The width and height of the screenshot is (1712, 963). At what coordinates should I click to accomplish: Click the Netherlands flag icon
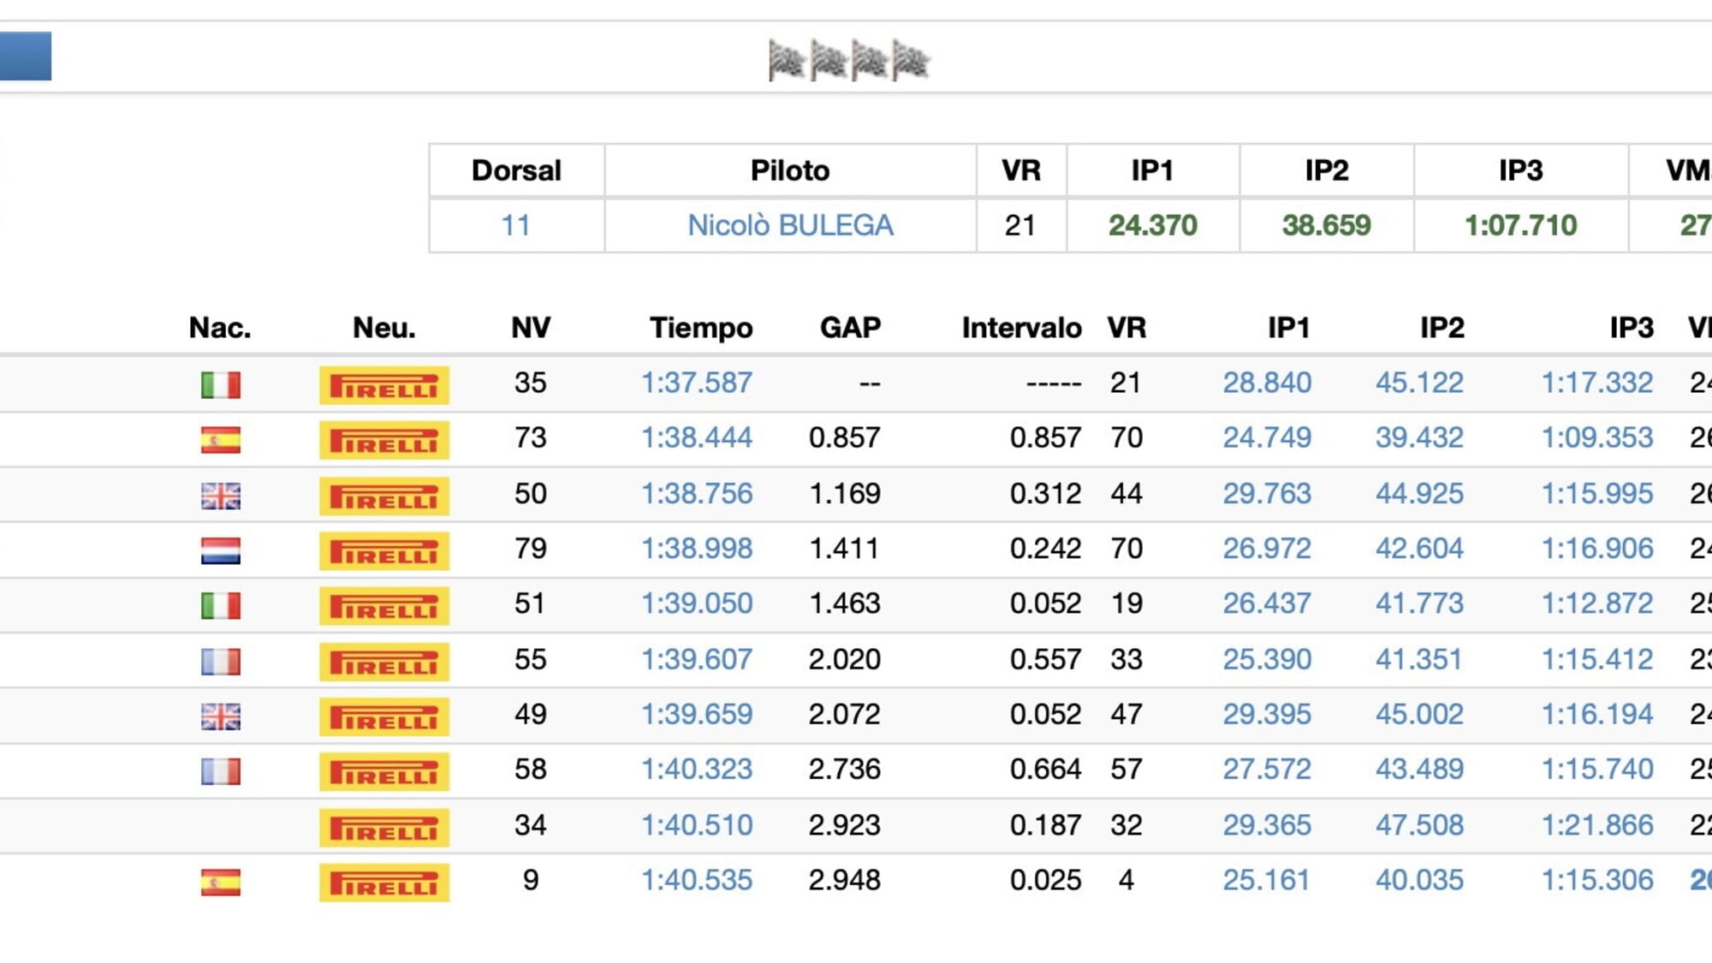click(x=220, y=550)
